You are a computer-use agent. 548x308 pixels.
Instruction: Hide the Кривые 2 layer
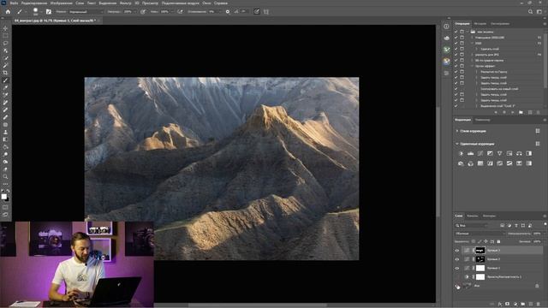pyautogui.click(x=457, y=259)
